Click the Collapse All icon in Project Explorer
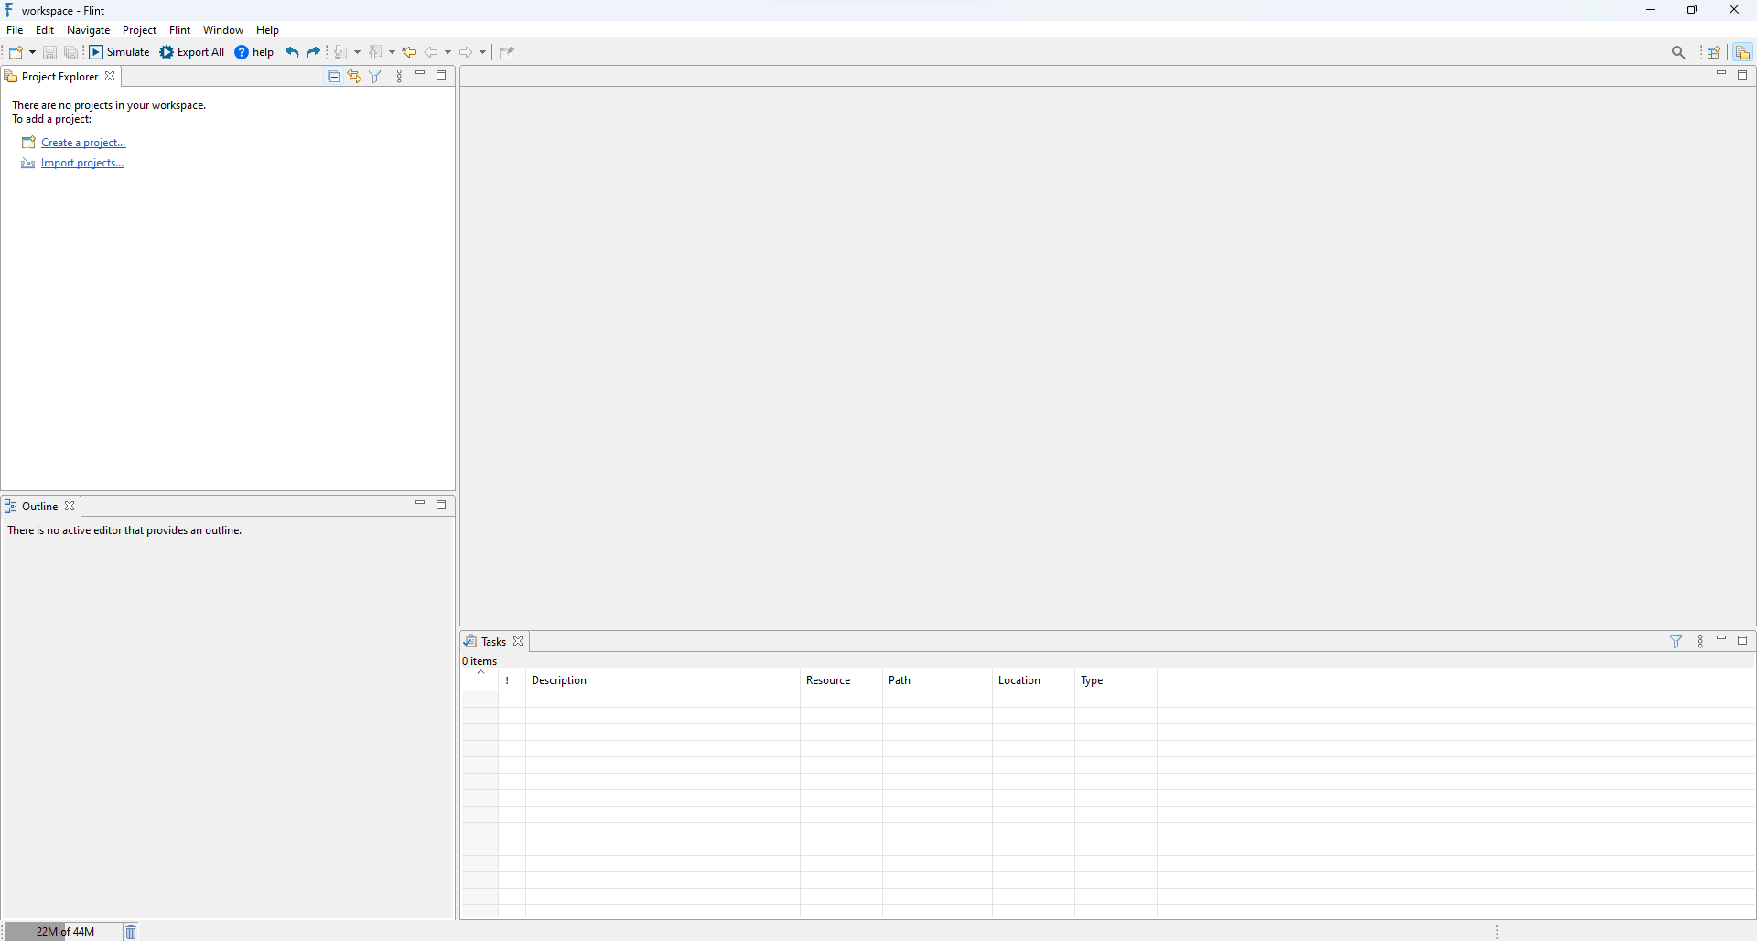This screenshot has height=941, width=1757. click(333, 76)
